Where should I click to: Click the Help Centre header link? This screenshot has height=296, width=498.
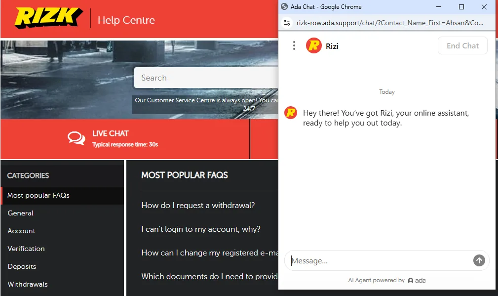pos(126,20)
